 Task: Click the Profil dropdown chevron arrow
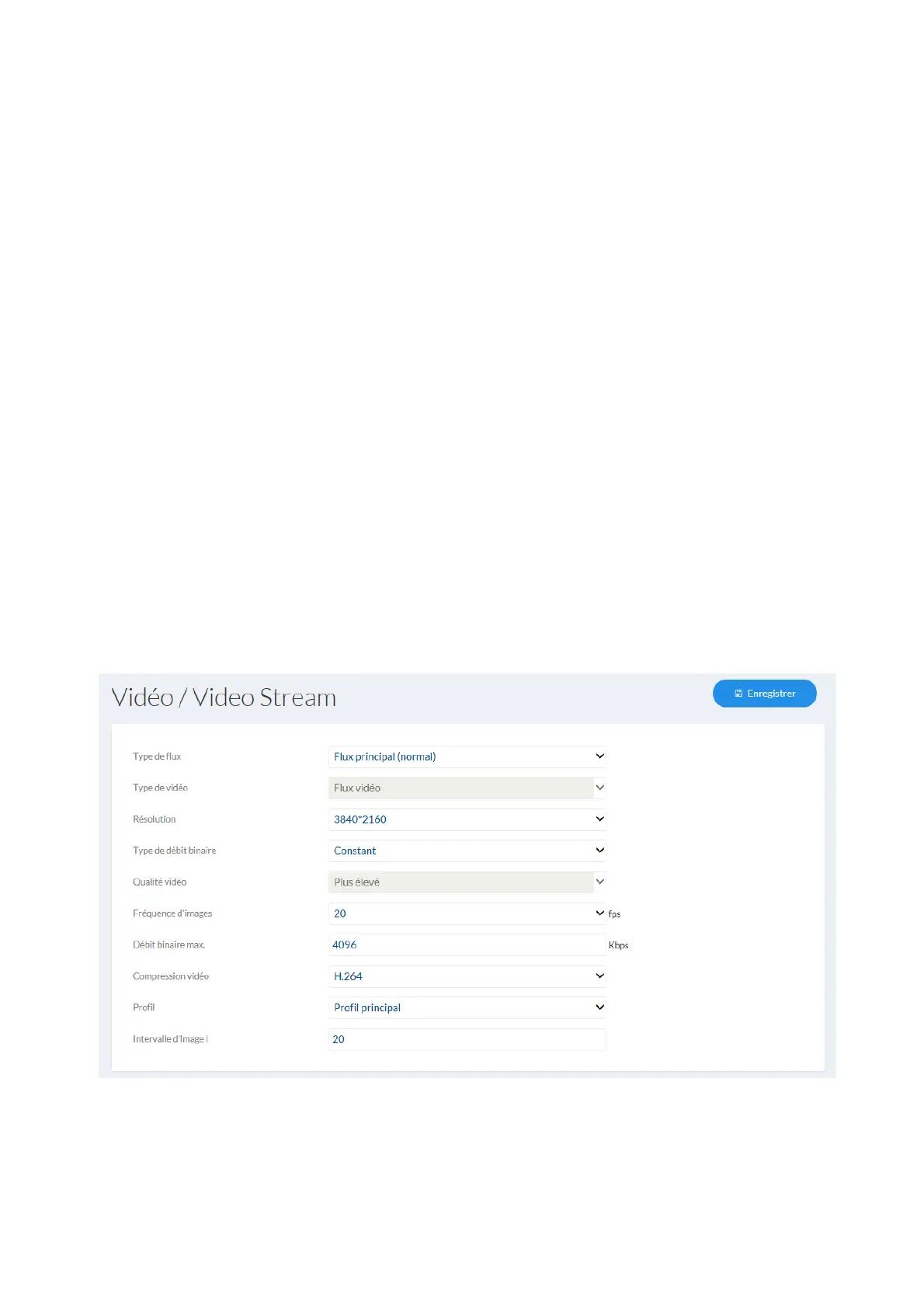(x=599, y=1007)
